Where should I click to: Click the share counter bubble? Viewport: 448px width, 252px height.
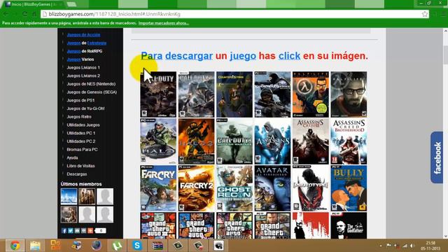coord(101,231)
